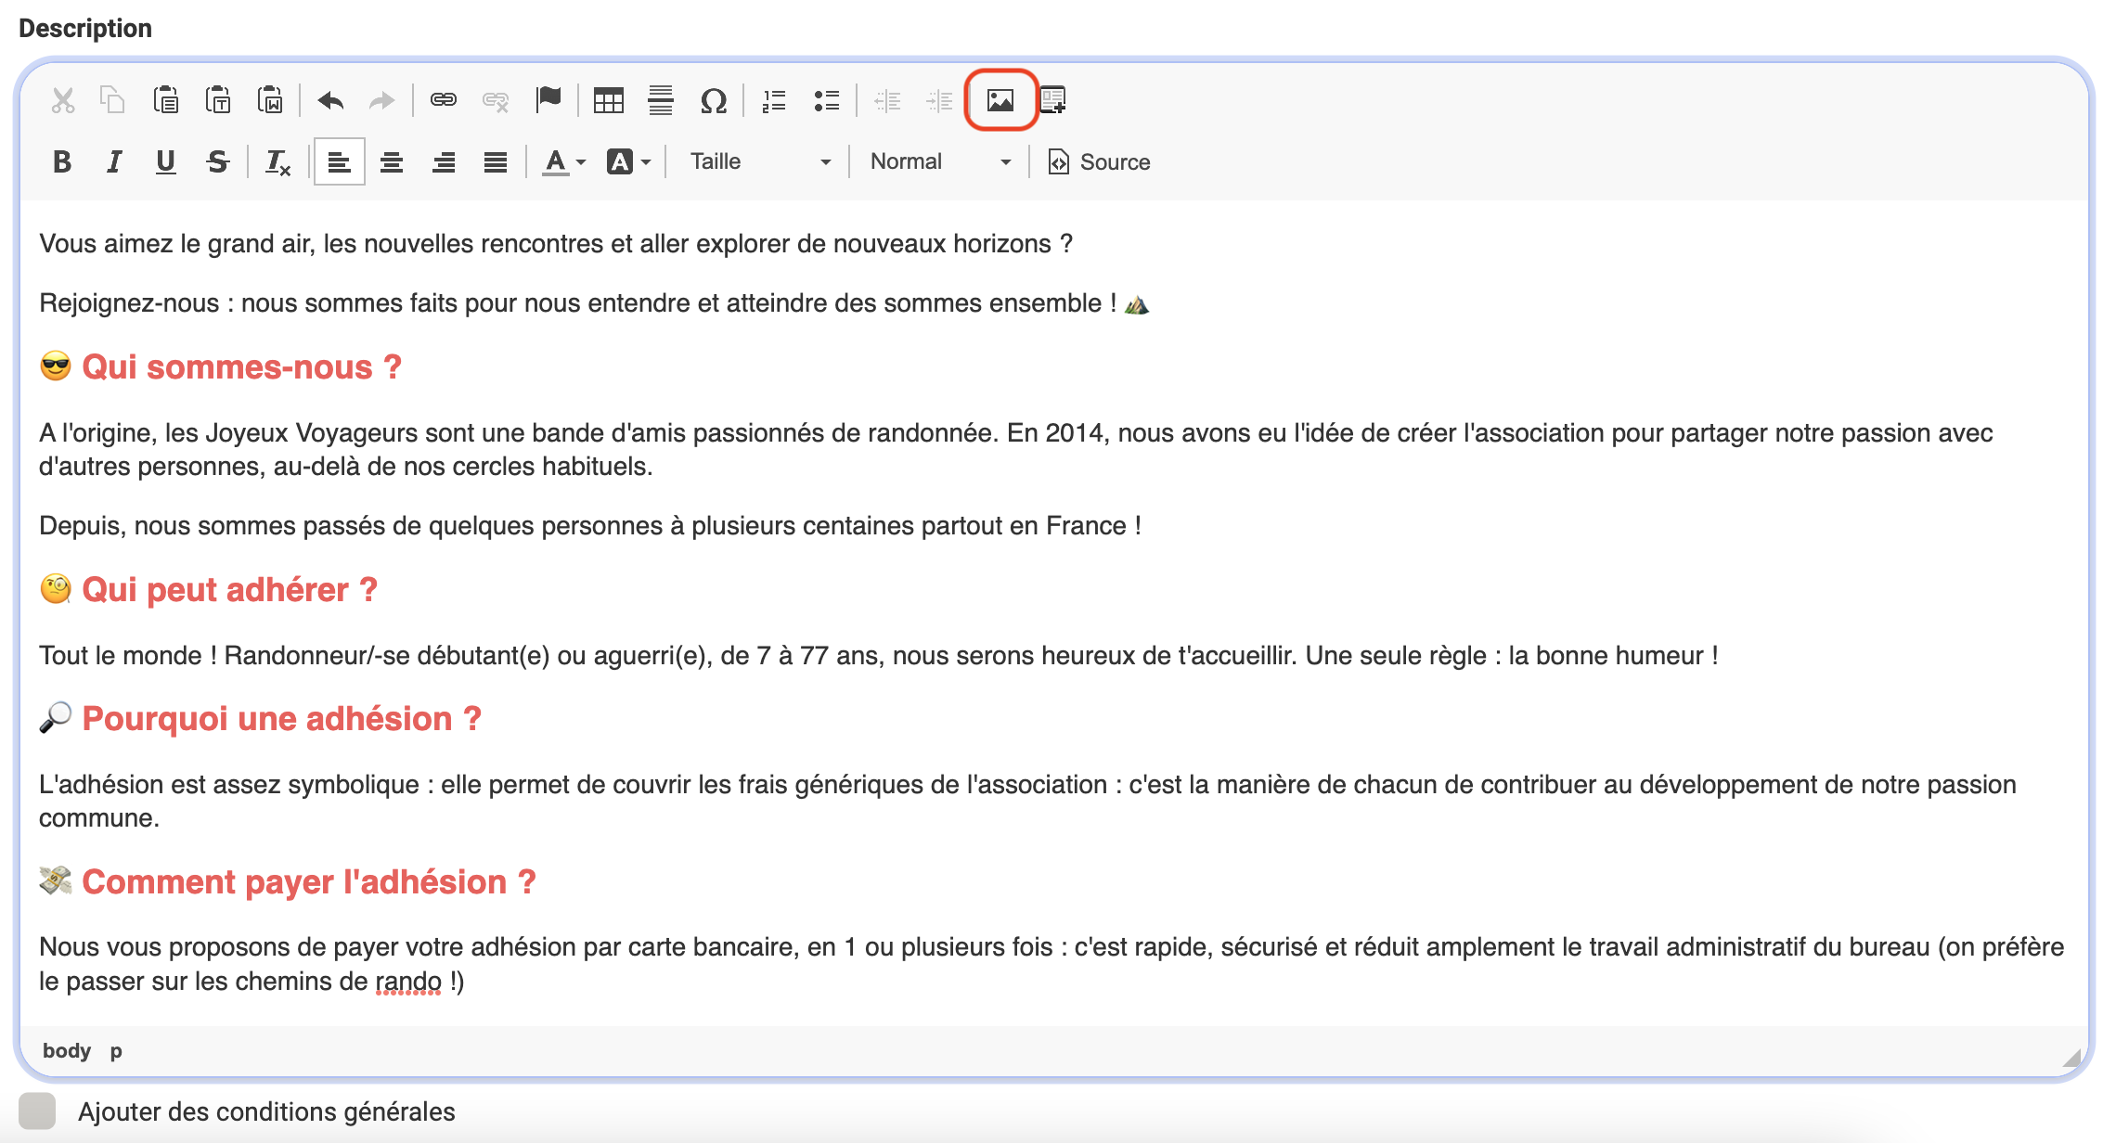Check Ajouter des conditions générales box
This screenshot has height=1143, width=2116.
tap(37, 1111)
